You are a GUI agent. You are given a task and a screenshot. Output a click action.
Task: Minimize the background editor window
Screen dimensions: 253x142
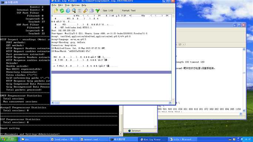235,25
